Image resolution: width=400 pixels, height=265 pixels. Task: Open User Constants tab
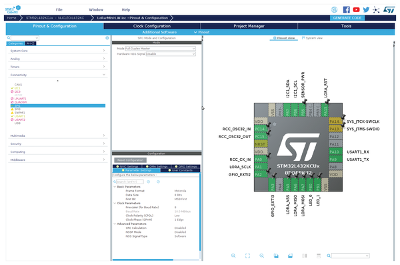point(181,170)
